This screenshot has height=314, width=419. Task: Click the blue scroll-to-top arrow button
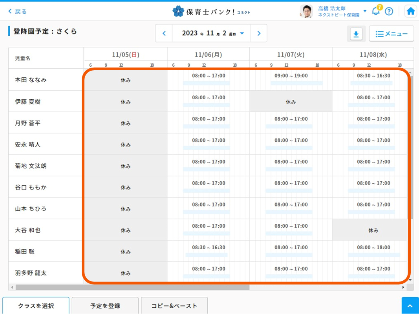pos(410,306)
